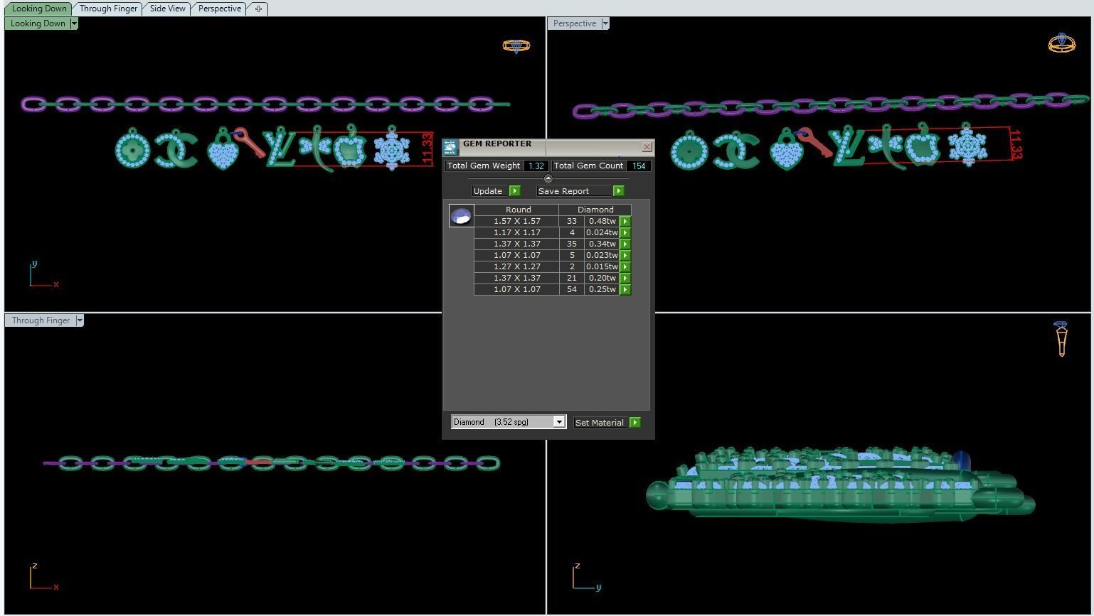Screen dimensions: 1094x616
Task: Select the heart charm in Perspective viewport
Action: (788, 150)
